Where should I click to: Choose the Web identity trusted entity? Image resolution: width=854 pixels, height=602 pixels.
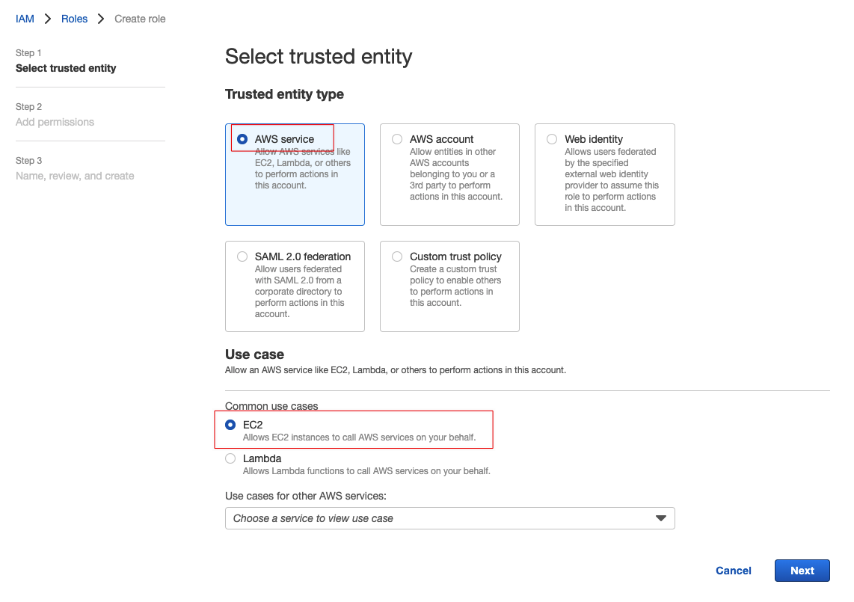(x=552, y=139)
